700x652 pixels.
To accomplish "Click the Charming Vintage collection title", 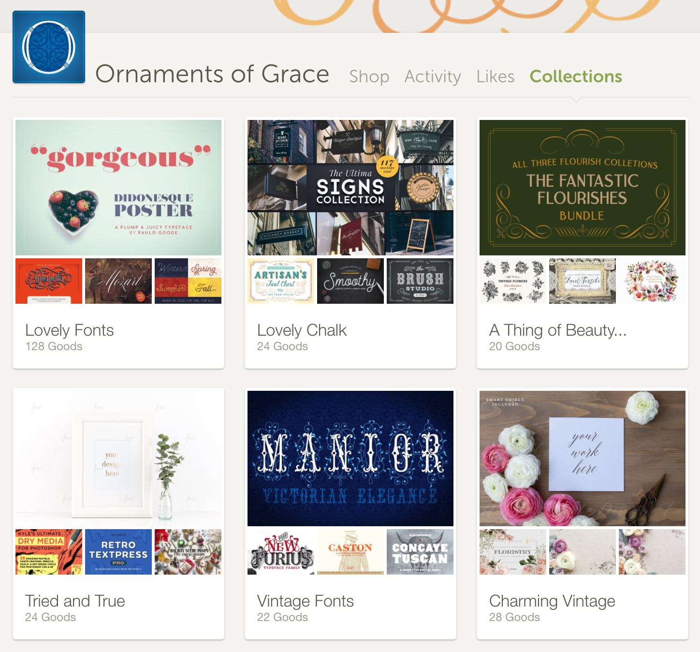I will (x=552, y=601).
